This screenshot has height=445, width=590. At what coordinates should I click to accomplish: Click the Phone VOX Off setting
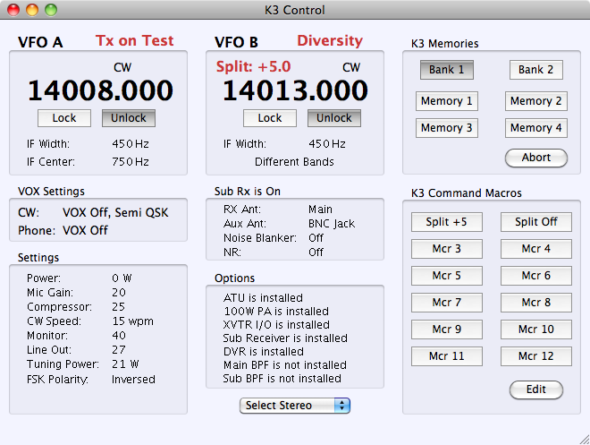point(85,231)
